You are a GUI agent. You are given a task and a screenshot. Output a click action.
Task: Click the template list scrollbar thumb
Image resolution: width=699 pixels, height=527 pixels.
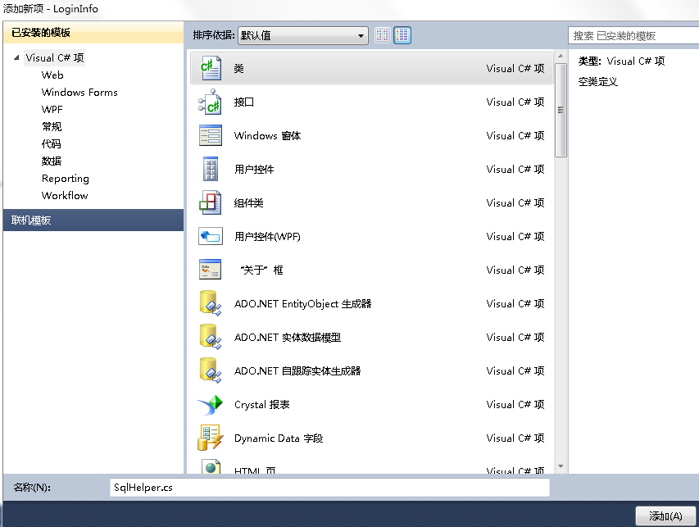[561, 110]
